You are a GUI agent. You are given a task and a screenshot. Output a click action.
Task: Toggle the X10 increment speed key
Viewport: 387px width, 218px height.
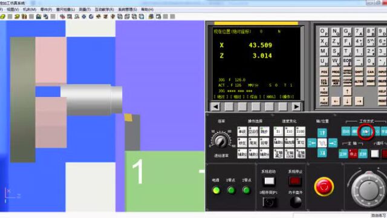[x=289, y=131]
